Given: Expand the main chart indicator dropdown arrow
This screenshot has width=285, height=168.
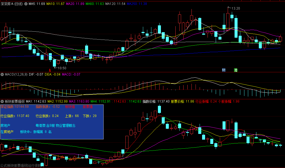Looking at the screenshot, I should coord(26,4).
